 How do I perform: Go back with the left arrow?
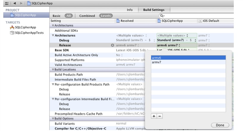click(15, 3)
